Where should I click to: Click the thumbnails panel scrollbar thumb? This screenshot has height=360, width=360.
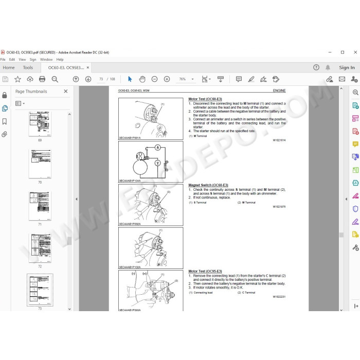pos(69,241)
